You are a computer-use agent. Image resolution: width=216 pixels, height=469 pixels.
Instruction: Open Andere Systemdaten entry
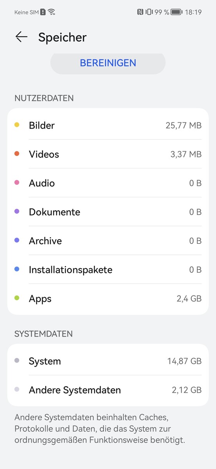(108, 390)
